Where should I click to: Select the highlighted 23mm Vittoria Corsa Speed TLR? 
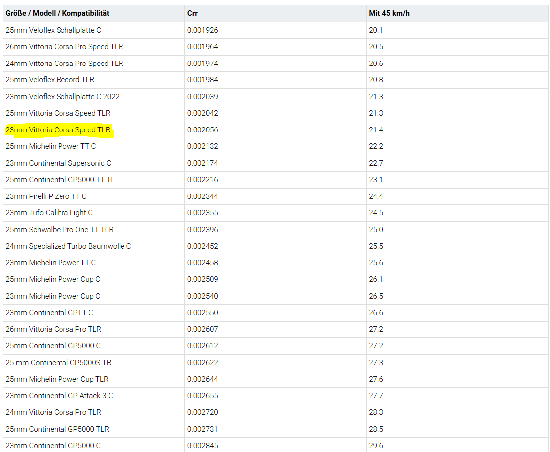58,130
